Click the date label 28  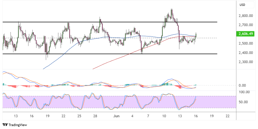[x=95, y=116]
